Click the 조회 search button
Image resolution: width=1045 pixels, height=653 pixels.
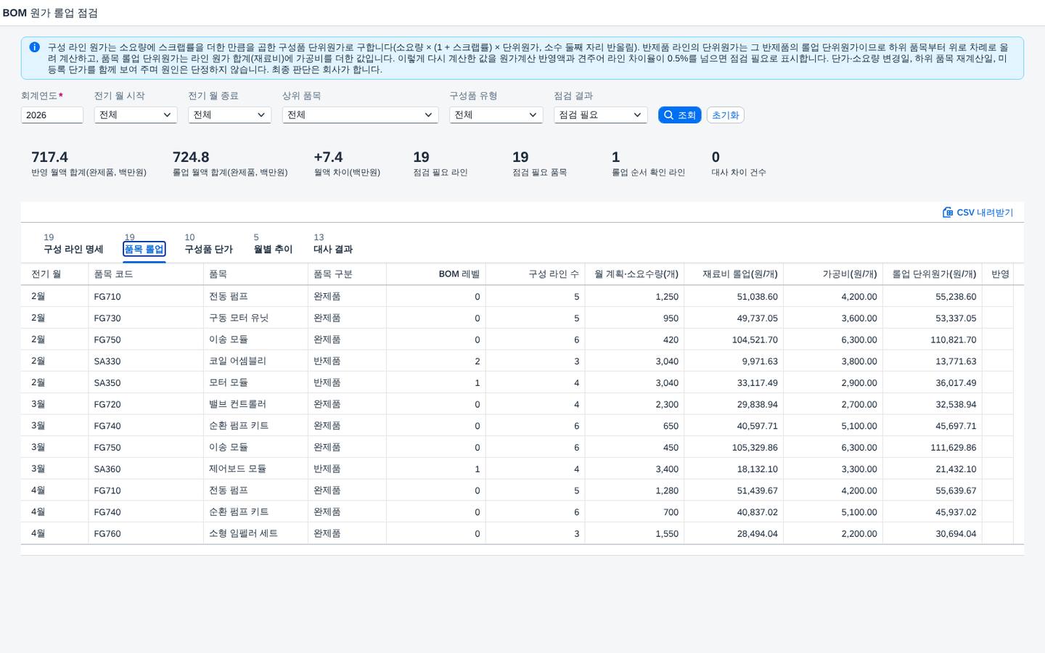pos(679,115)
